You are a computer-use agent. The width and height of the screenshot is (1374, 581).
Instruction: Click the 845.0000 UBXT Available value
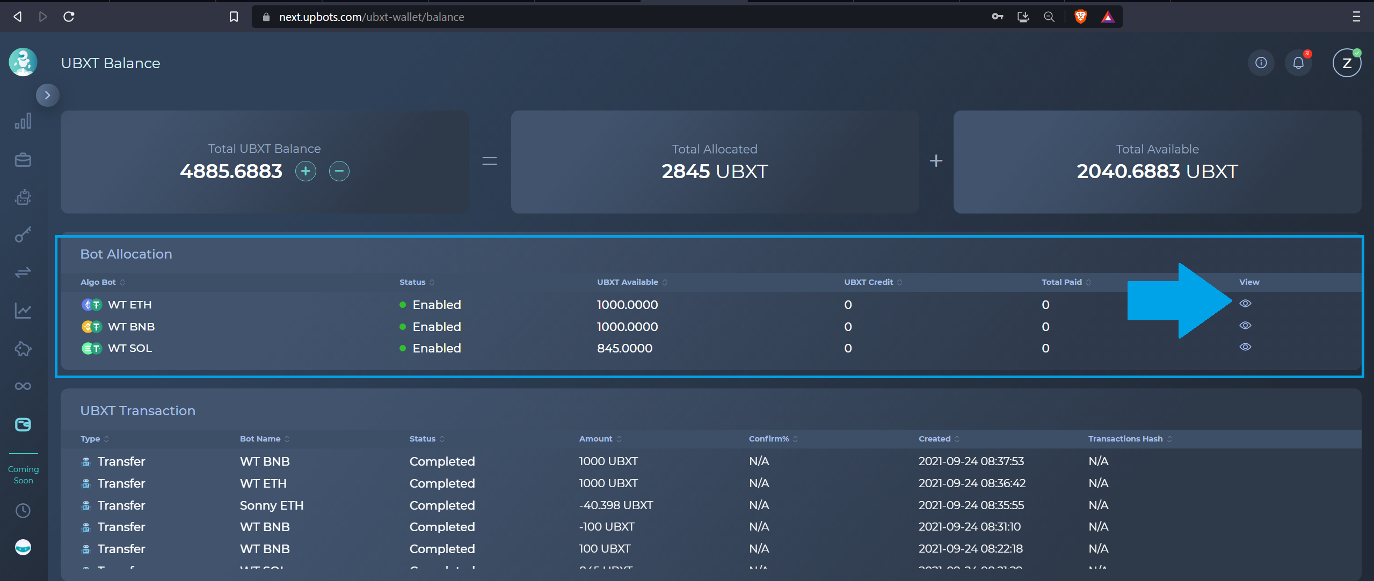624,348
